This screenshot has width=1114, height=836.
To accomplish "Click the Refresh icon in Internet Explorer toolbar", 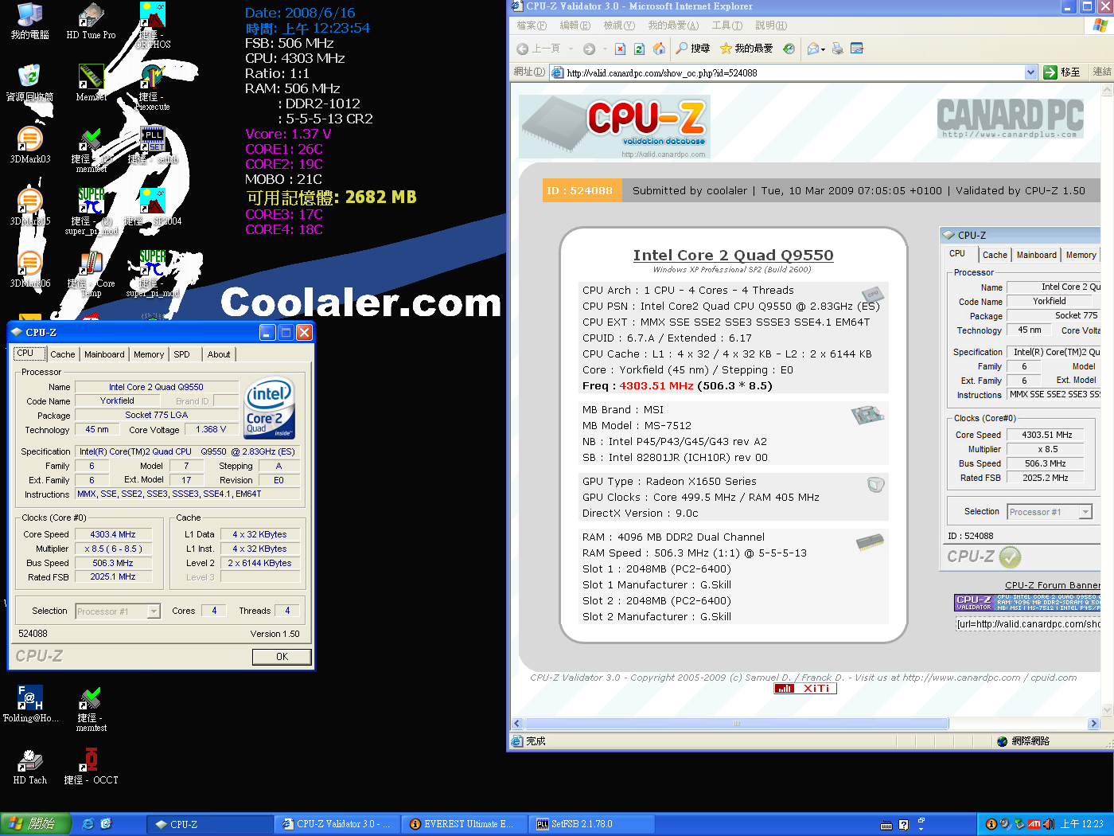I will point(639,49).
